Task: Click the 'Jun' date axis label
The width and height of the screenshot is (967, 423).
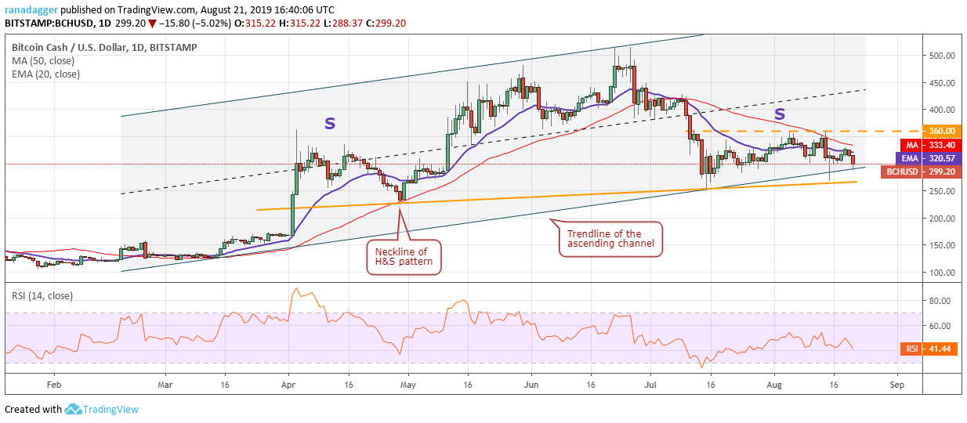Action: pos(531,385)
